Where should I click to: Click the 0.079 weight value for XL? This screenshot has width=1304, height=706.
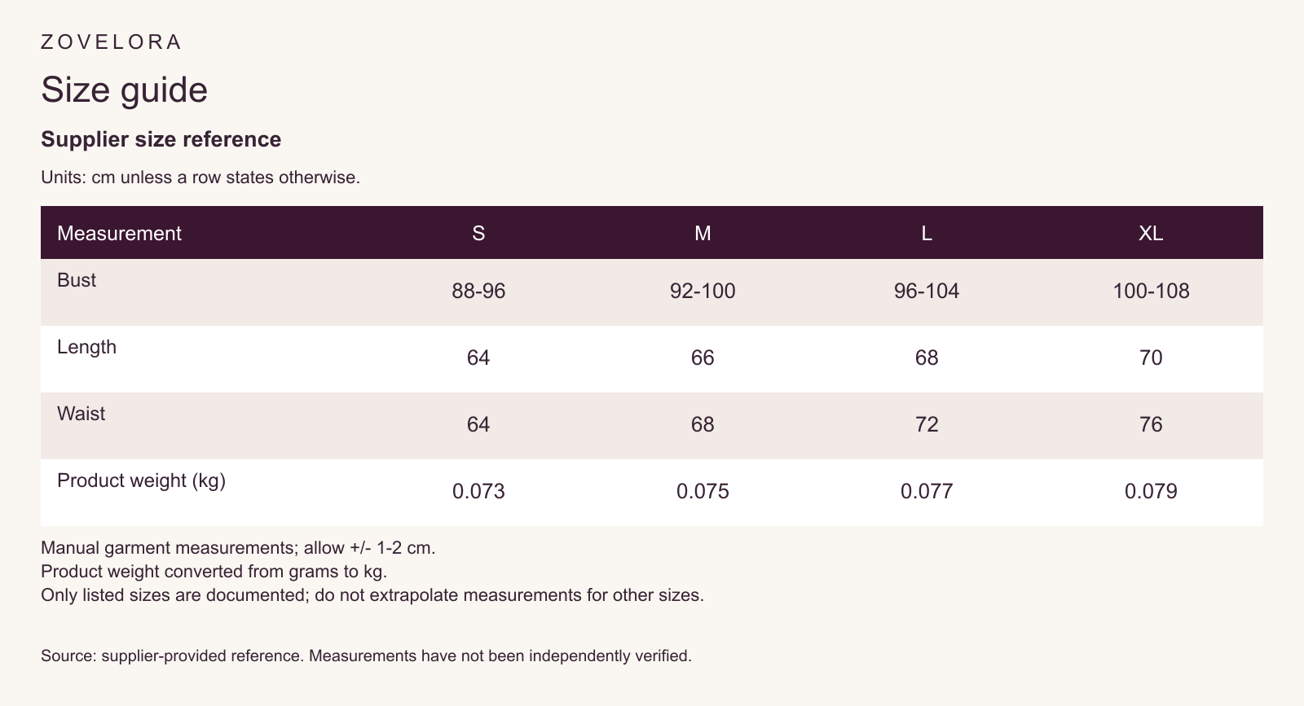click(1151, 491)
